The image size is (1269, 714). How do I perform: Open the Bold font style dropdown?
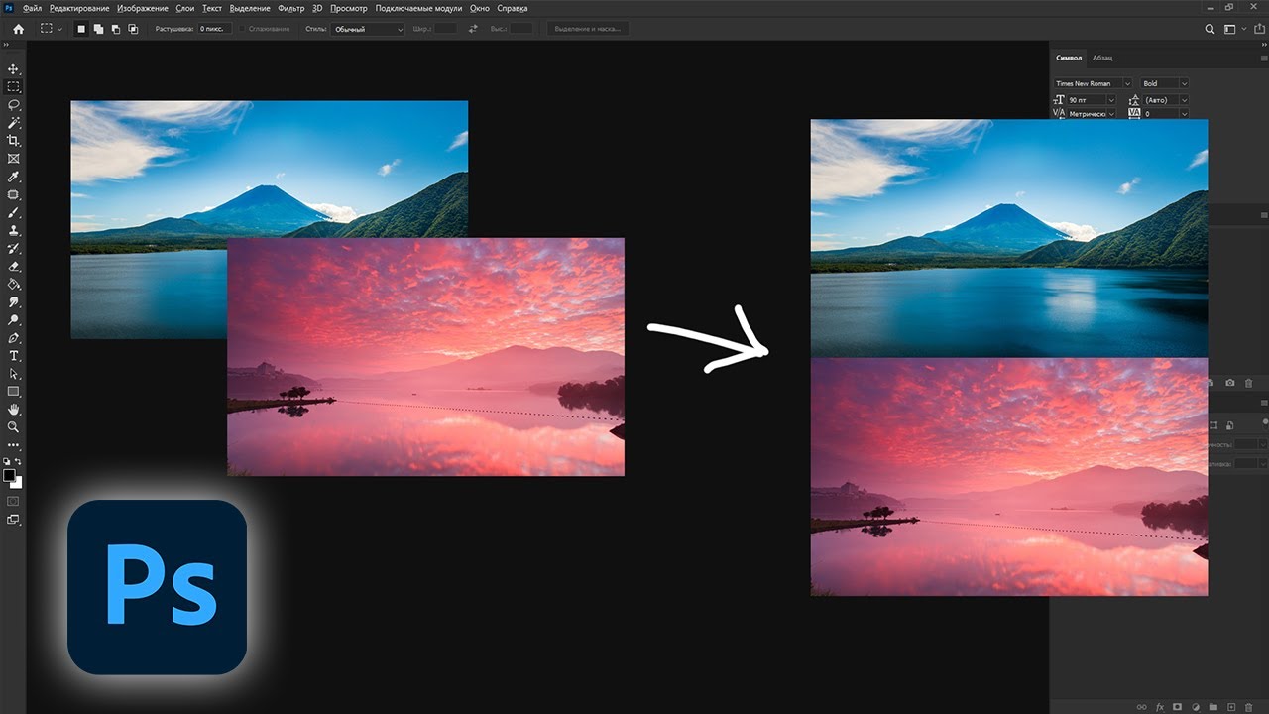pyautogui.click(x=1164, y=83)
